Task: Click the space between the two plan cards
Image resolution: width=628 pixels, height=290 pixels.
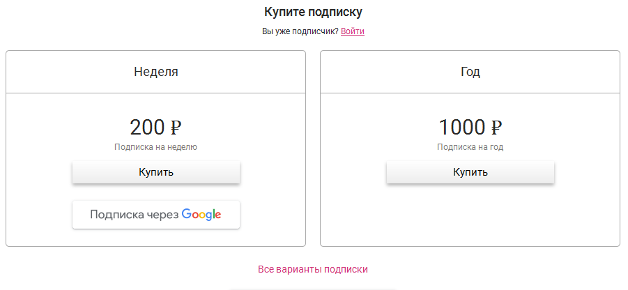Action: click(x=313, y=148)
